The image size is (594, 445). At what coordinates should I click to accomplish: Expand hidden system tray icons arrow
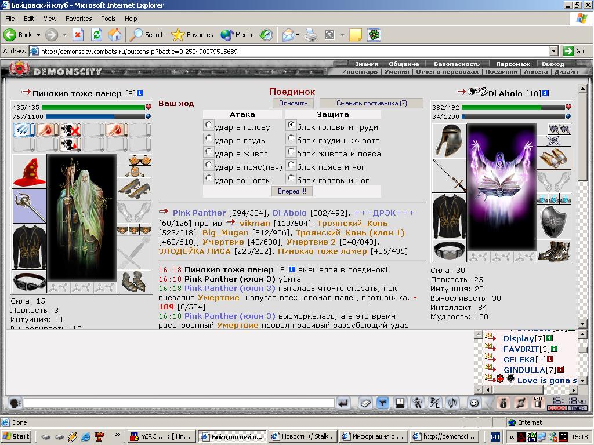[512, 437]
